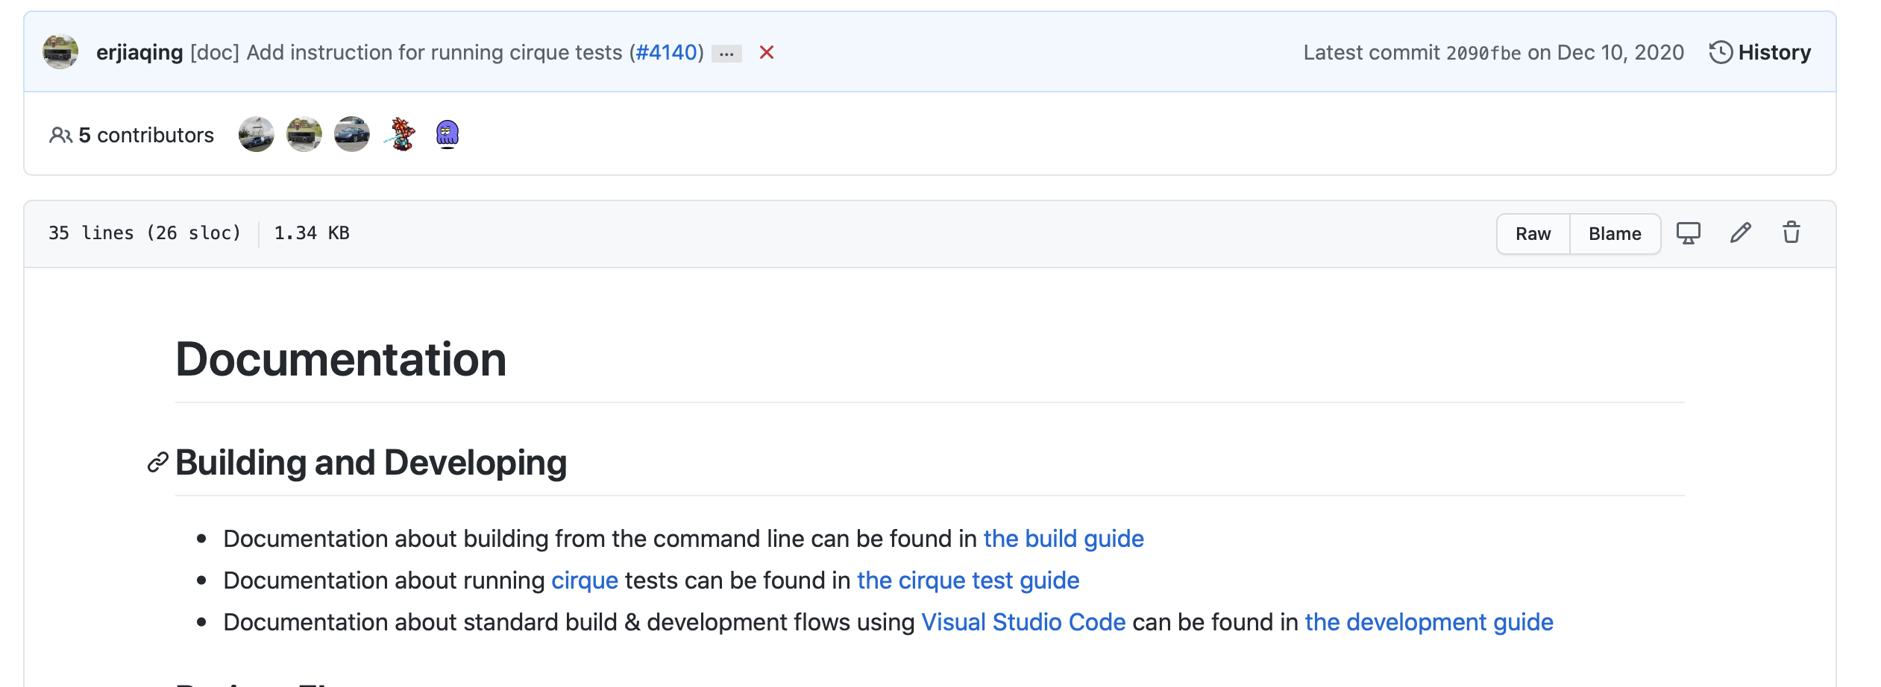Select the '35 lines (26 sloc)' text
Image resolution: width=1881 pixels, height=687 pixels.
point(145,233)
